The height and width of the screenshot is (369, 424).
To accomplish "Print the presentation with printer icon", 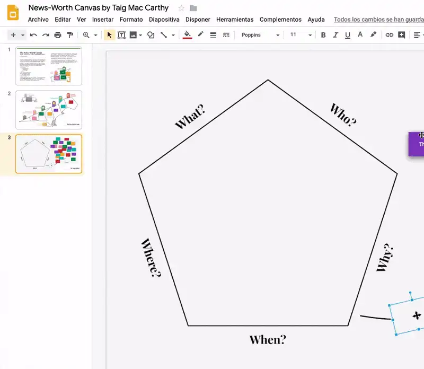I will click(x=58, y=35).
